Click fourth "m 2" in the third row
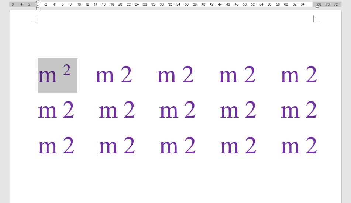 (x=238, y=146)
